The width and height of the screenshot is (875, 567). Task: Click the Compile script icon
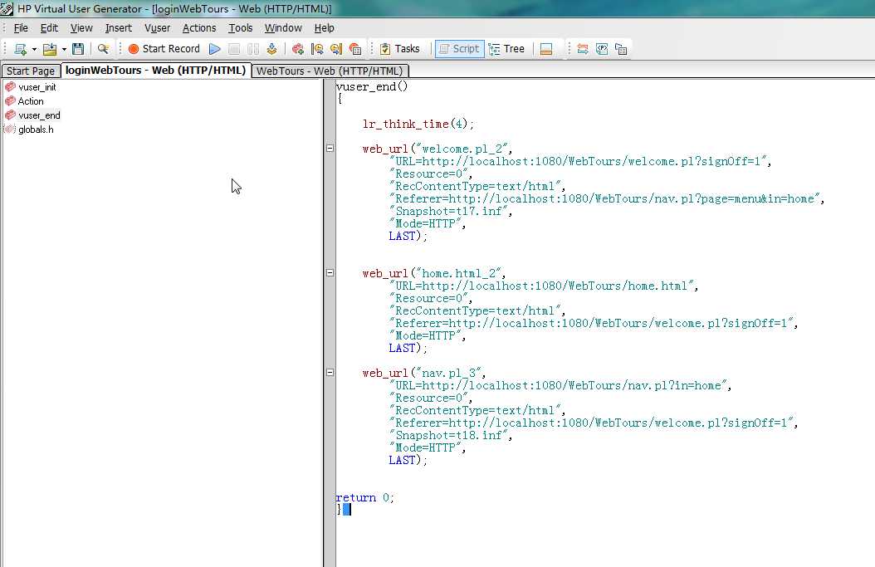tap(271, 49)
